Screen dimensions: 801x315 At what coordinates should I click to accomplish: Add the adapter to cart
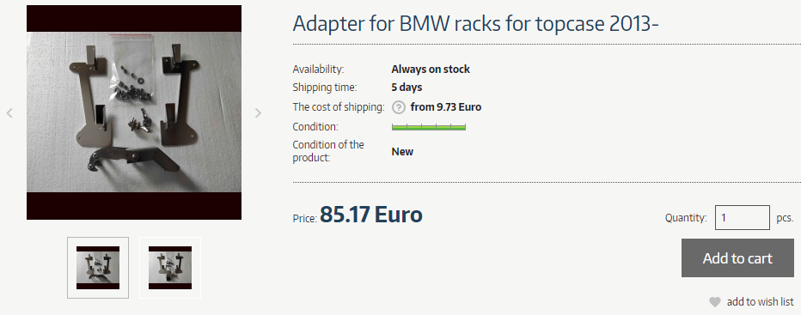coord(737,258)
